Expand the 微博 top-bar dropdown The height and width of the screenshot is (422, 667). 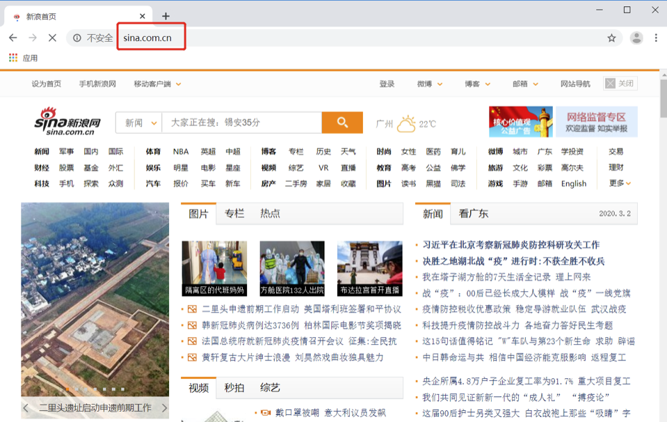440,84
